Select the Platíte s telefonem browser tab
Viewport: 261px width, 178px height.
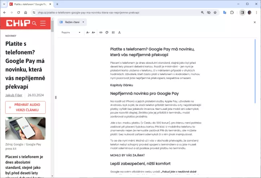[28, 4]
